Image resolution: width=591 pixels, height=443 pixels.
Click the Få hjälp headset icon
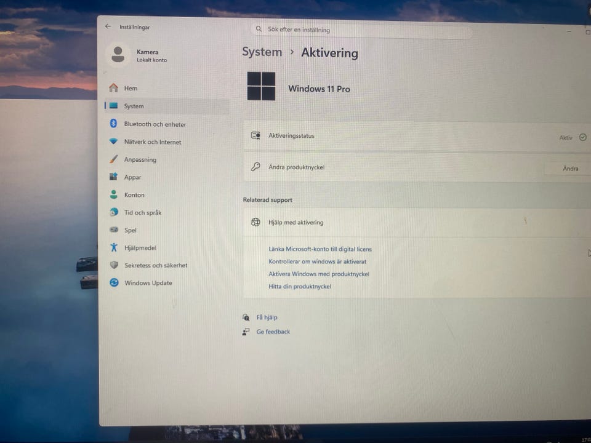246,317
